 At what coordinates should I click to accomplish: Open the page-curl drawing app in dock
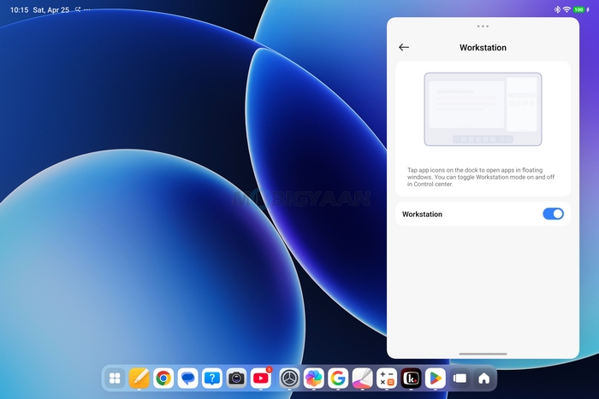point(363,378)
